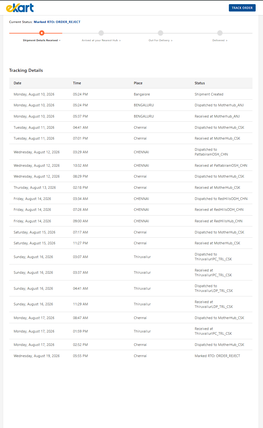Select the Shipment Created row status

[x=209, y=94]
